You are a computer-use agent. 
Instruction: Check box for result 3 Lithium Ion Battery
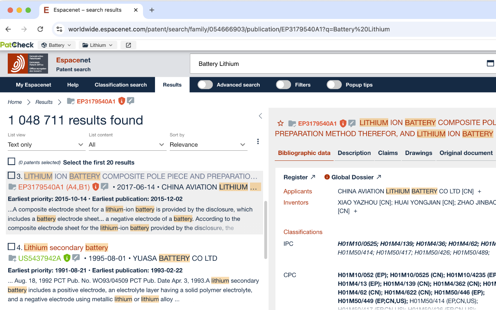12,176
